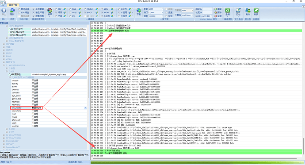The height and width of the screenshot is (165, 305).
Task: Toggle the 图片过滤 checkbox
Action: [19, 16]
